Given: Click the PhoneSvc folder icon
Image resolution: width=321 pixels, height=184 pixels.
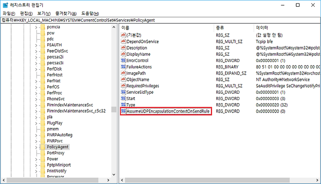Looking at the screenshot, I should pos(43,99).
